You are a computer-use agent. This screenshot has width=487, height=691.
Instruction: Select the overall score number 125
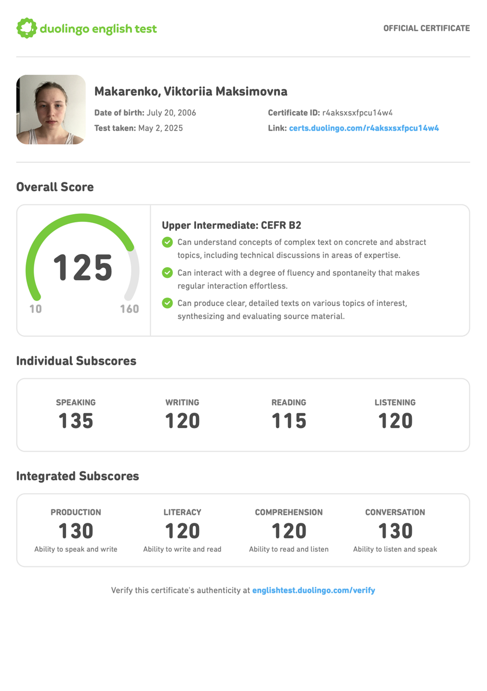(x=83, y=268)
